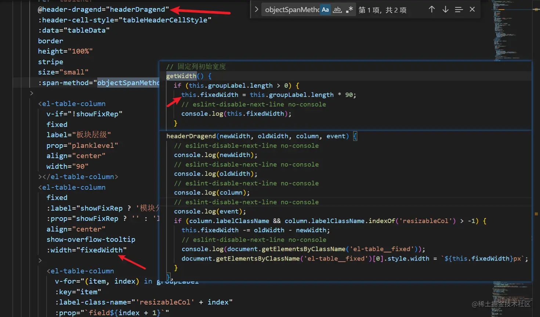
Task: Click the comment '// 固定列初始宽度'
Action: [196, 66]
